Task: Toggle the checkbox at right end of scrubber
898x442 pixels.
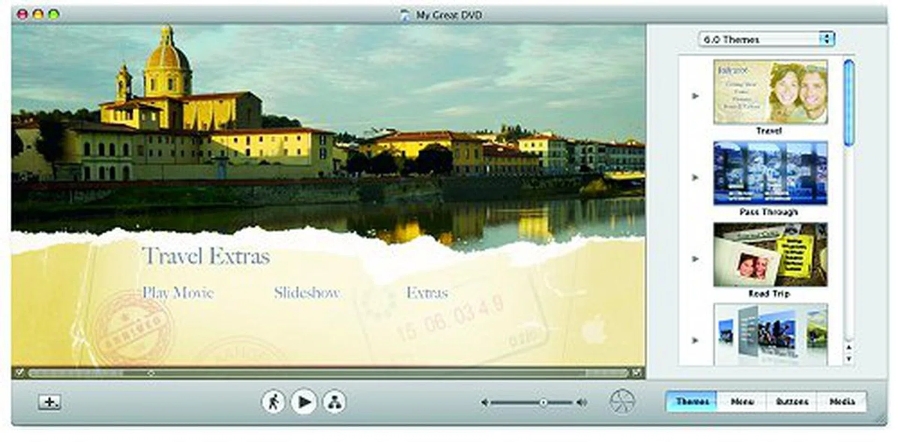Action: [x=637, y=372]
